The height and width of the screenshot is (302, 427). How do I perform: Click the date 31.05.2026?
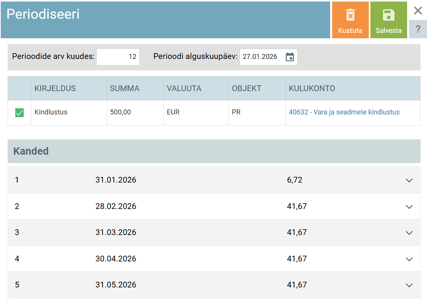[x=116, y=285]
